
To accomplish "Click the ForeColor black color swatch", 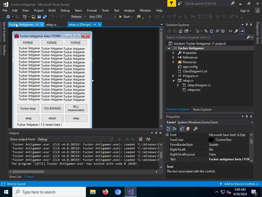I will pos(211,140).
